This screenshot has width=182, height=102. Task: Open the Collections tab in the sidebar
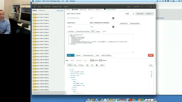[x=42, y=10]
